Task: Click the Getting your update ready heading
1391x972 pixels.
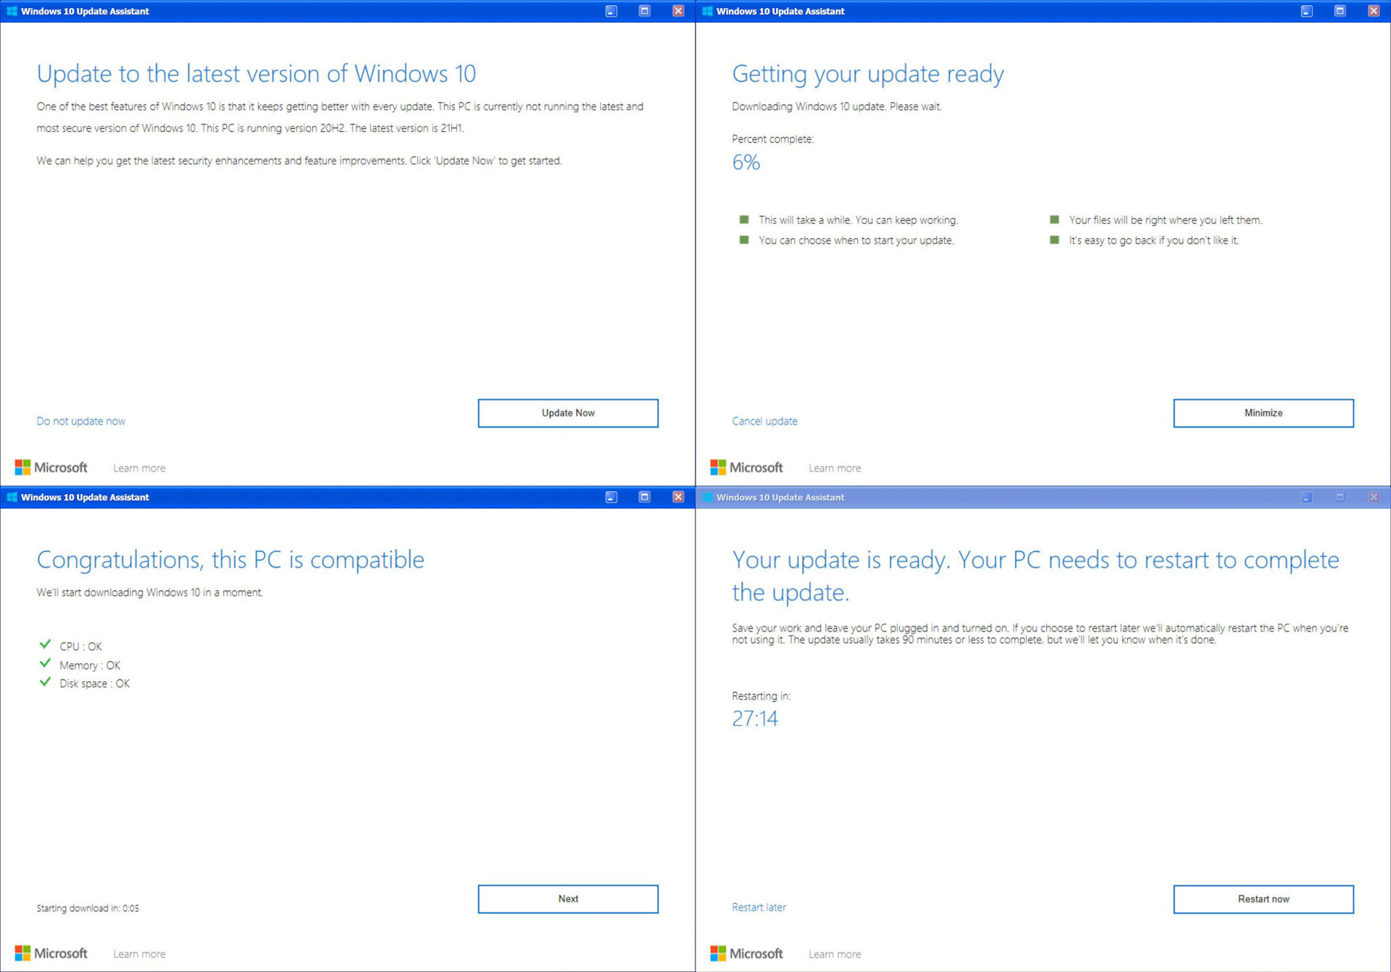Action: point(868,74)
